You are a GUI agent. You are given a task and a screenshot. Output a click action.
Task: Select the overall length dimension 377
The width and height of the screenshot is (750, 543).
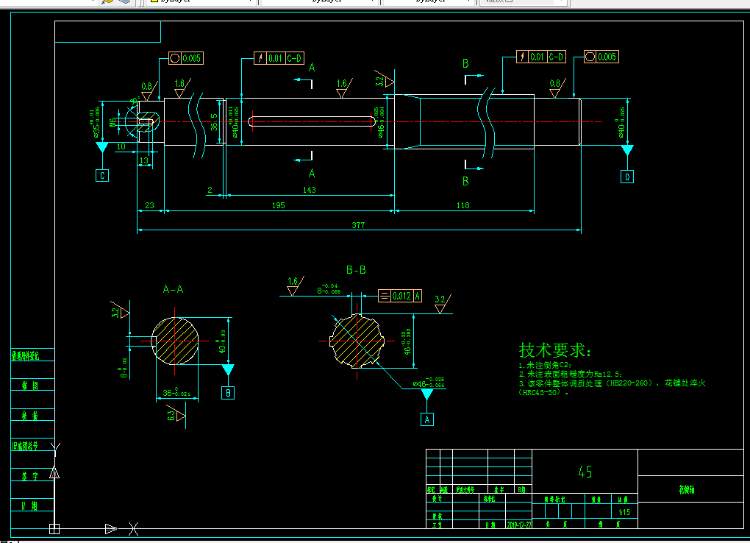click(358, 225)
